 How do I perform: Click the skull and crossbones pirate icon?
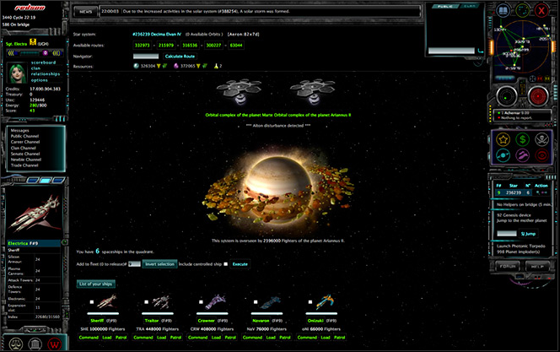click(541, 139)
